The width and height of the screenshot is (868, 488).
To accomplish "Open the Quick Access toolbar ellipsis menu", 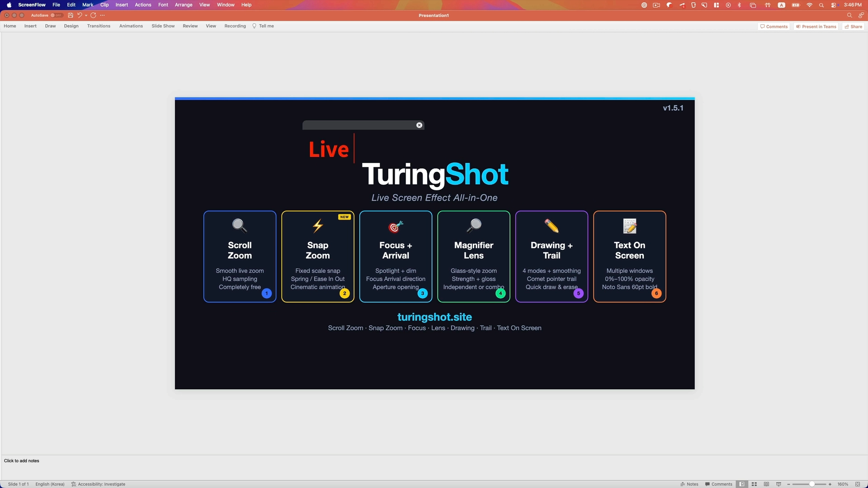I will 103,15.
